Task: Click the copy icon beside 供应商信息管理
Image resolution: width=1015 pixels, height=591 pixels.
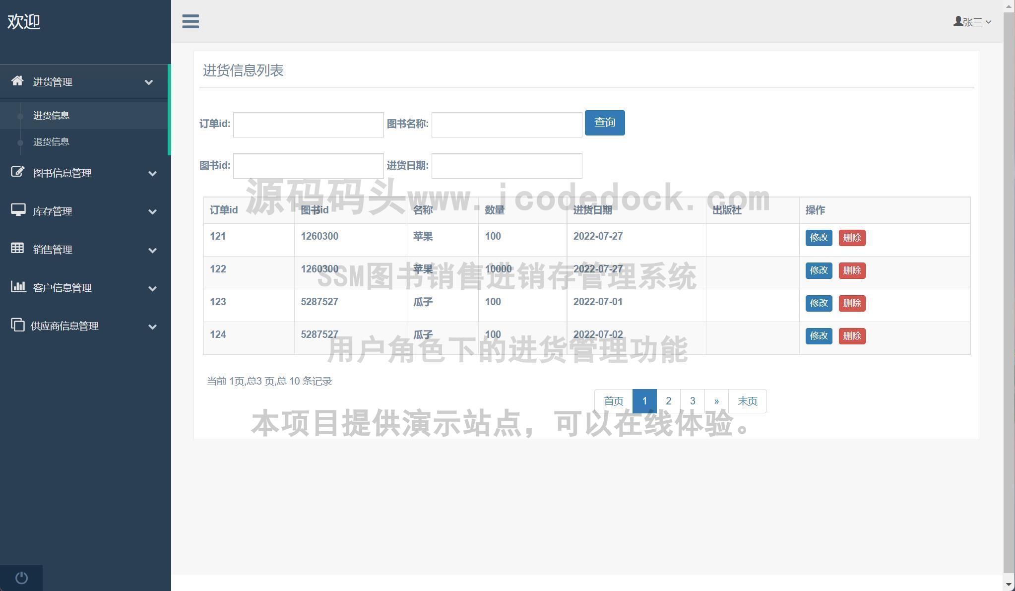Action: pyautogui.click(x=17, y=325)
